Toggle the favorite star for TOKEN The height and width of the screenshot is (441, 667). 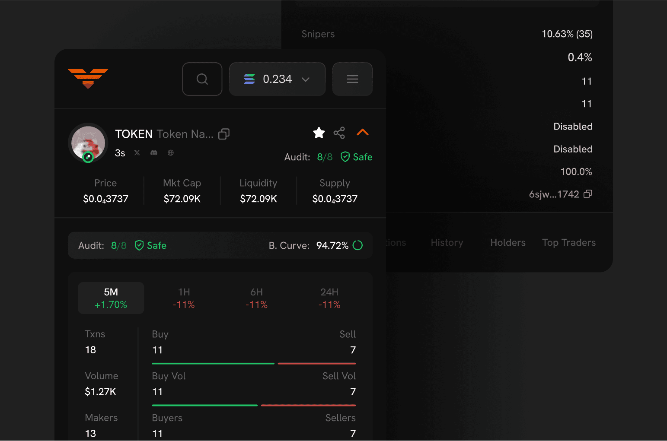(x=319, y=133)
